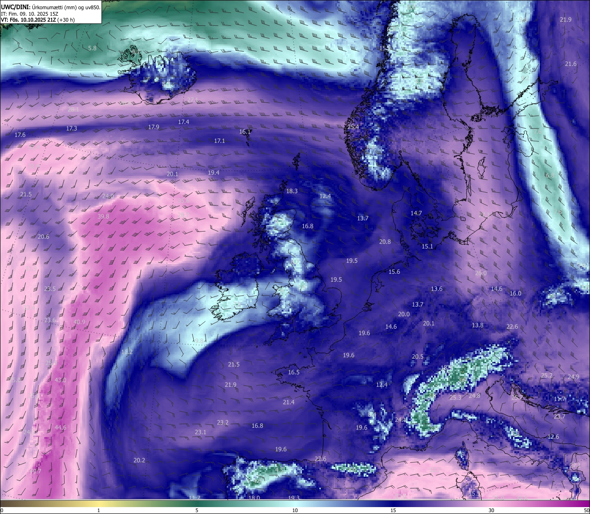
Task: Click the 16.5 value near Brittany
Action: (294, 372)
